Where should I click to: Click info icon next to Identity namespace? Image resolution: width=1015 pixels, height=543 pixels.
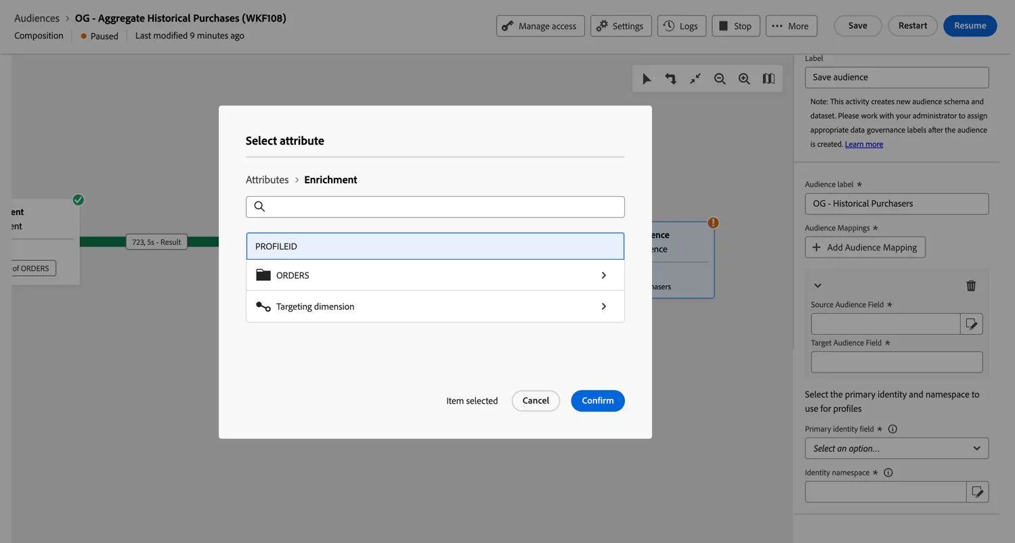point(888,473)
